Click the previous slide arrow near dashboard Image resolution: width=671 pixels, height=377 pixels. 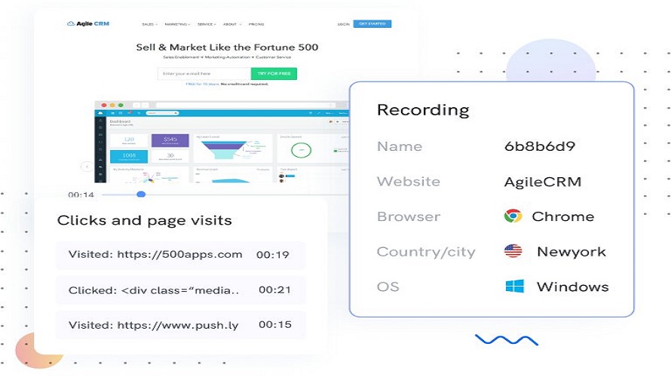87,166
